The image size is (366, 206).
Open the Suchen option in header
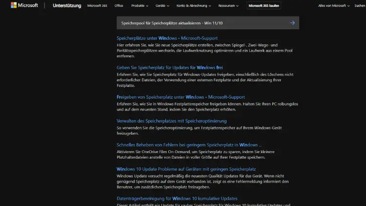[360, 5]
